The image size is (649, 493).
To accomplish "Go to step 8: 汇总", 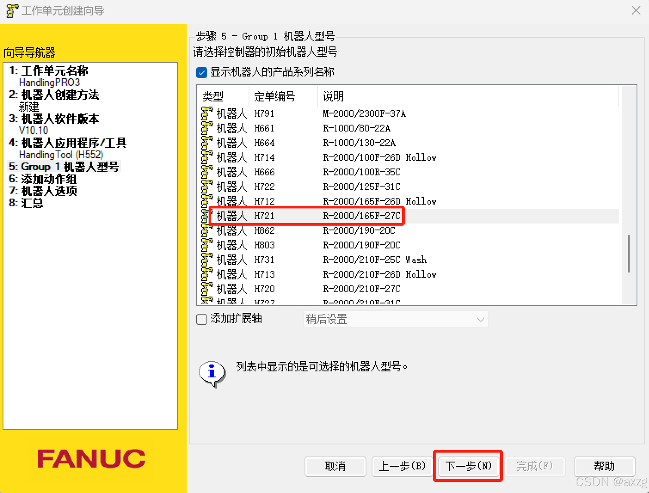I will point(26,203).
